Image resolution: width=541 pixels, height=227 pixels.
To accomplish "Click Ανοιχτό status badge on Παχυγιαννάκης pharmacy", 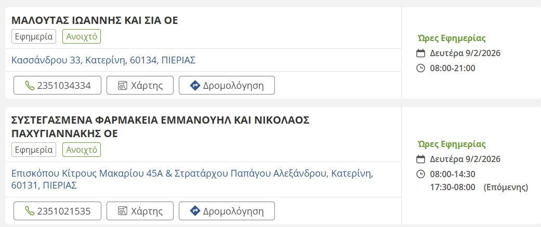I will click(x=82, y=150).
